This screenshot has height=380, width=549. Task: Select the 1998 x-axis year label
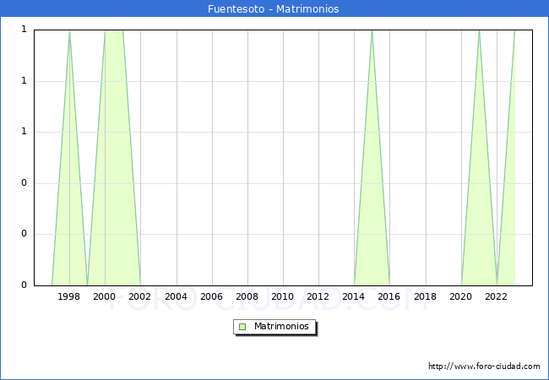(69, 296)
